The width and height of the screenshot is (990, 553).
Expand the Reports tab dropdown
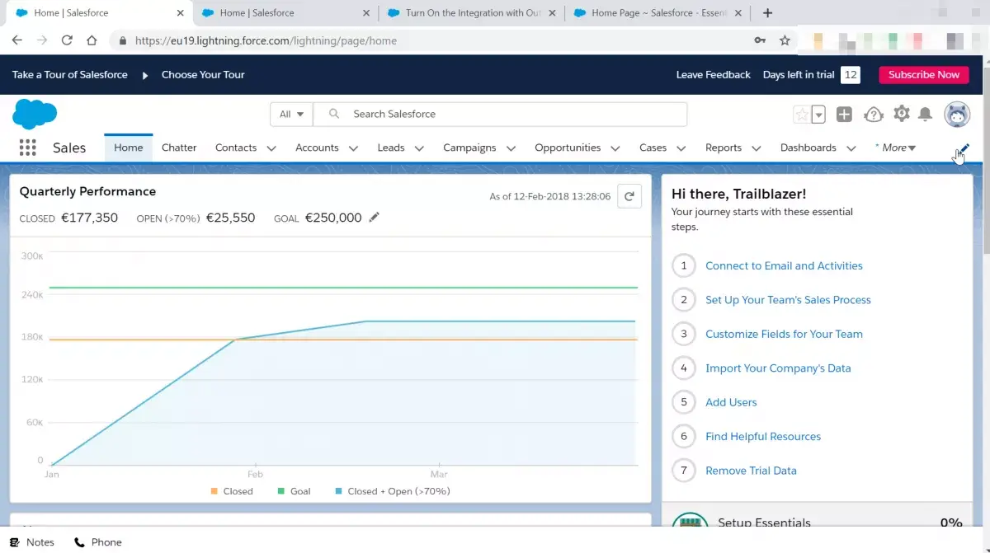[x=757, y=148]
